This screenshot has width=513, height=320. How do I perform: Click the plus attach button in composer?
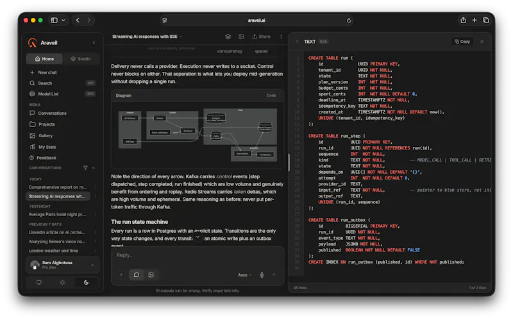(121, 275)
